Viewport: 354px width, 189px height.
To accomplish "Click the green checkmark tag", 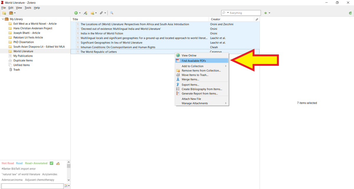I will [51, 163].
